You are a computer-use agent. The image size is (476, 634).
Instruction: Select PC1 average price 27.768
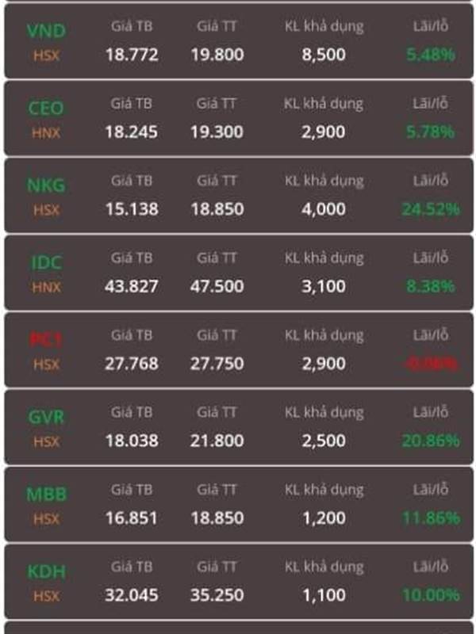click(x=132, y=364)
